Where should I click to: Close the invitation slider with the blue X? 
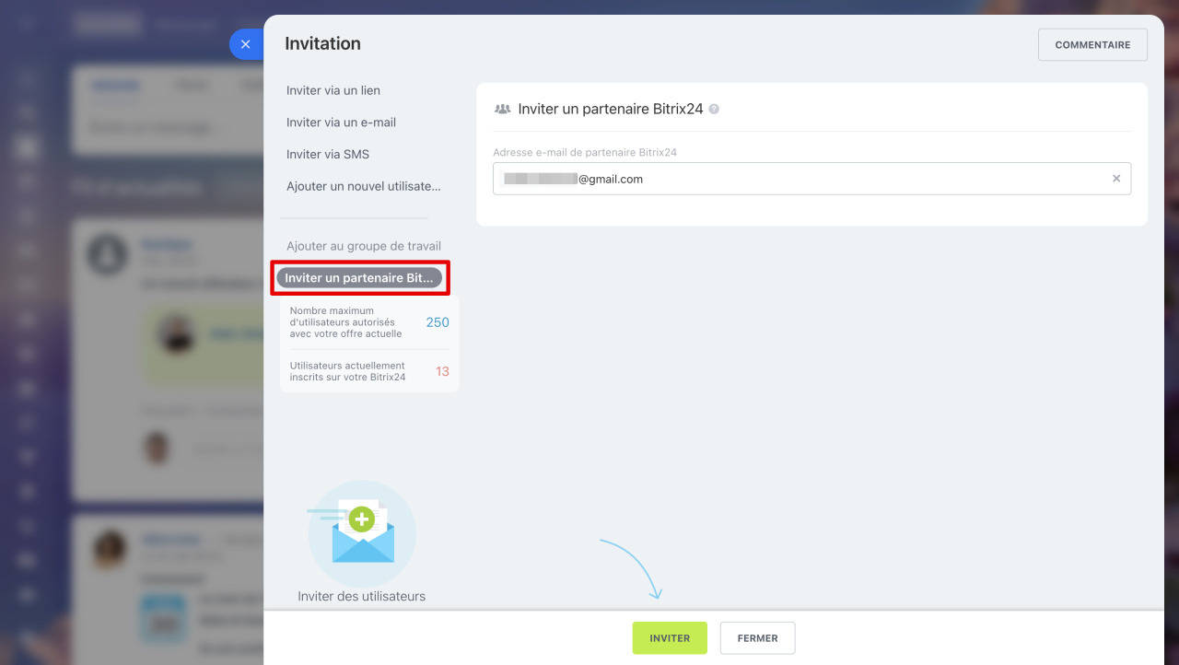click(x=245, y=44)
